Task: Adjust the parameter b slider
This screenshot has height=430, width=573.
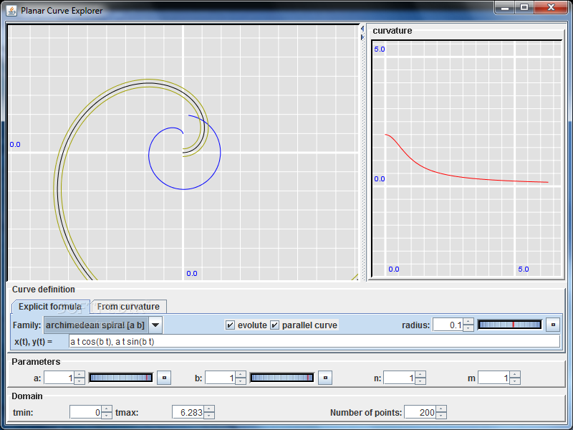Action: (x=281, y=378)
